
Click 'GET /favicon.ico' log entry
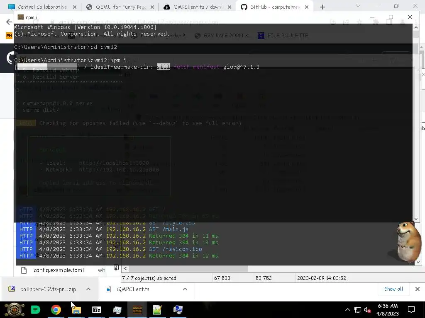point(176,249)
